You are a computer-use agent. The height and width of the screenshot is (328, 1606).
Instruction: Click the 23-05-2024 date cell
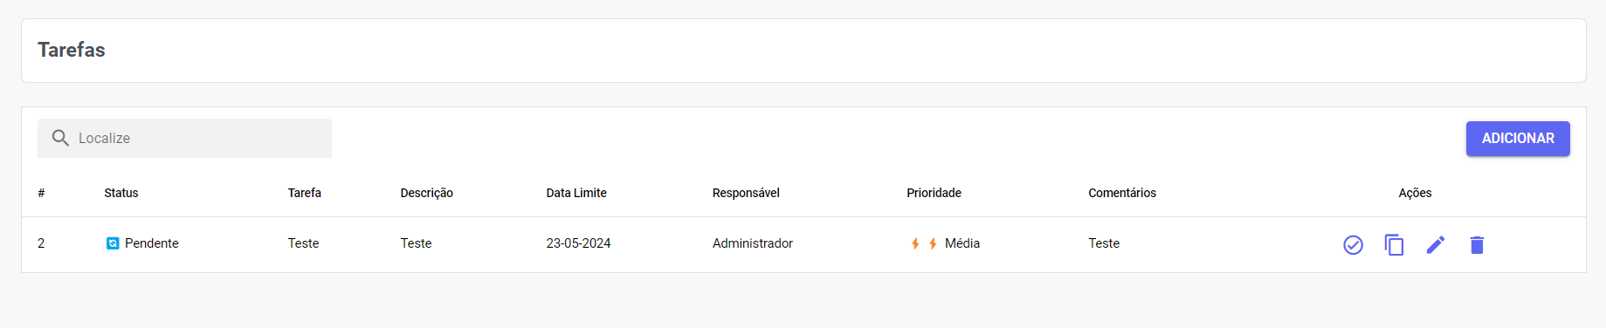[x=578, y=243]
